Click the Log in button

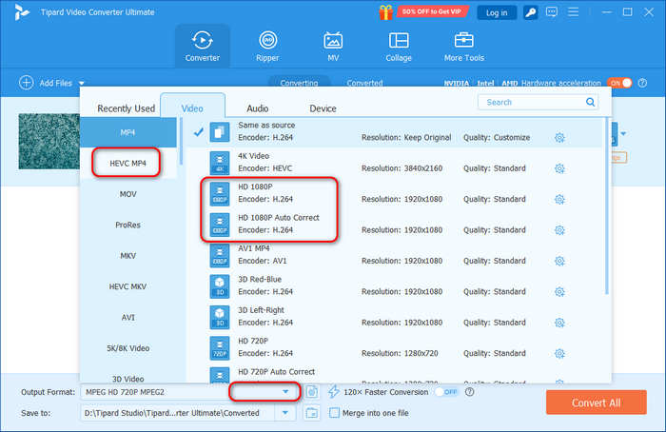[497, 12]
